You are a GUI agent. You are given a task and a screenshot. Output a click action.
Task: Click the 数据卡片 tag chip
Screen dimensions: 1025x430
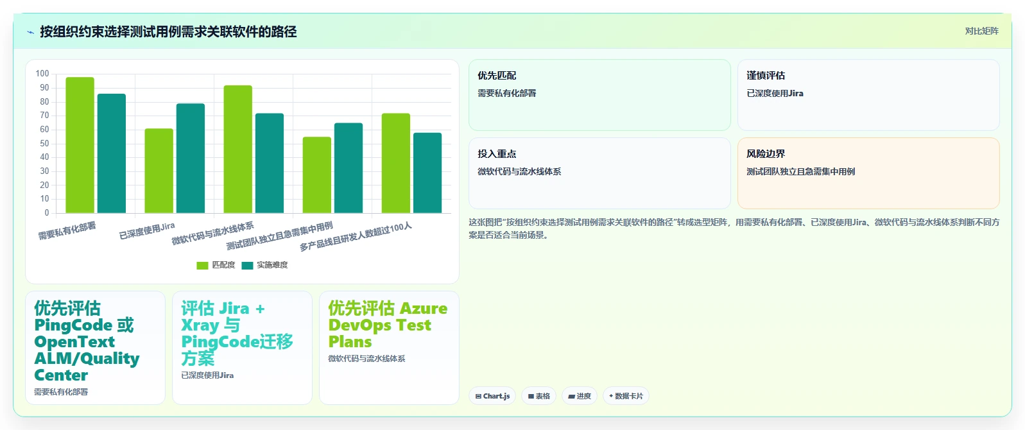626,396
